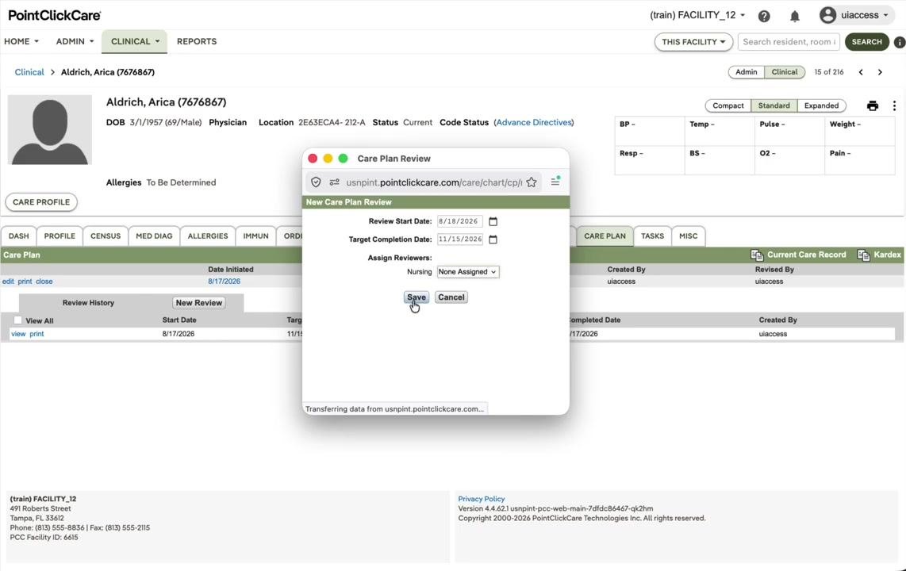Open the Review History tab

point(88,302)
